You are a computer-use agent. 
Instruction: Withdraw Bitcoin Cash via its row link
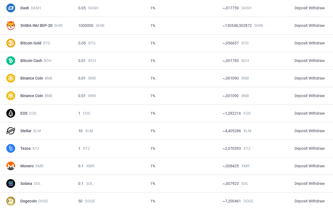pos(317,61)
